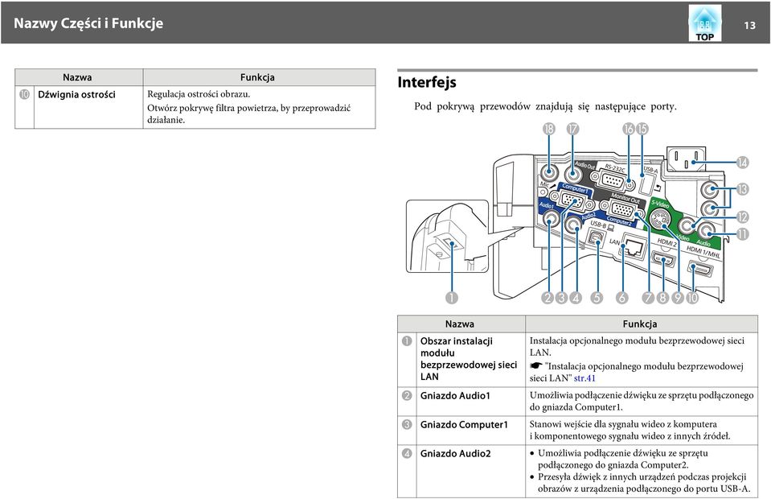Image resolution: width=771 pixels, height=499 pixels.
Task: Click the 'Pod pokrywą przewodów' intro sentence
Action: coord(545,106)
